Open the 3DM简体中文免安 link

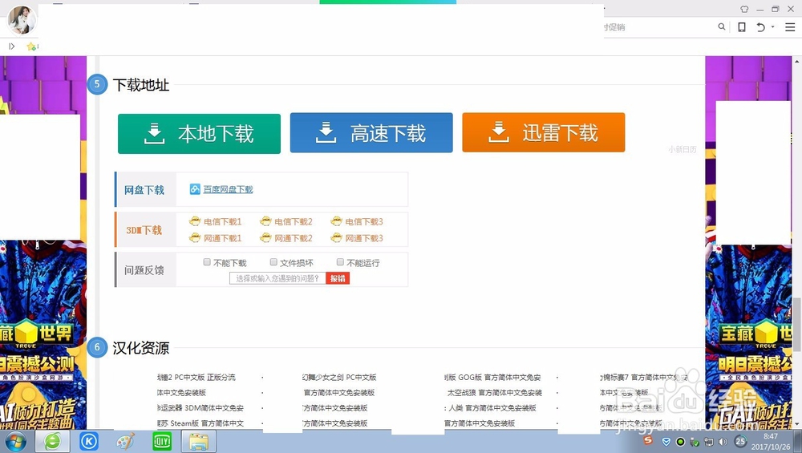coord(200,408)
